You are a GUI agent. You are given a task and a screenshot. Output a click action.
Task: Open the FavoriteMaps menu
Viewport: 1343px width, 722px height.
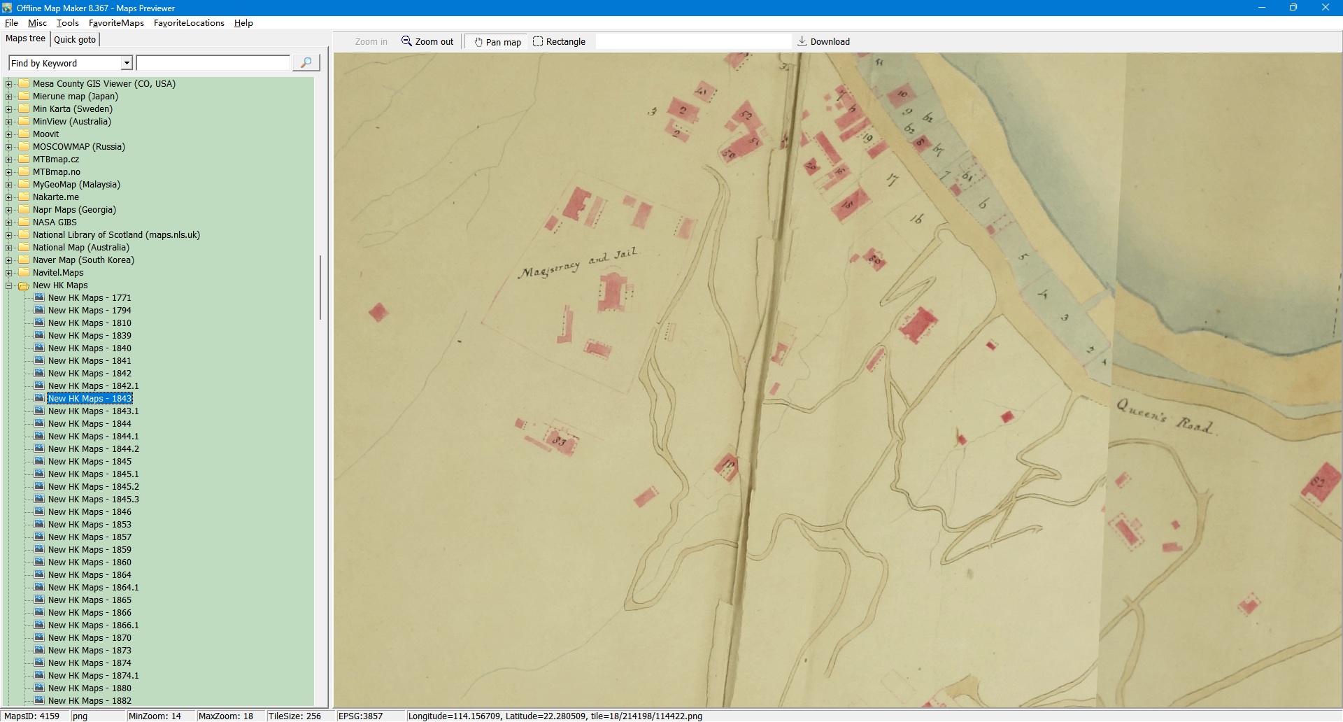click(x=116, y=23)
